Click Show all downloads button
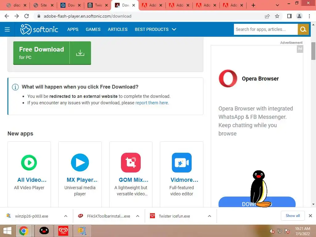Screen dimensions: 316x237 coord(293,216)
